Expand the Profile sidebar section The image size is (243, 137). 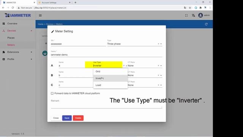pos(31,59)
